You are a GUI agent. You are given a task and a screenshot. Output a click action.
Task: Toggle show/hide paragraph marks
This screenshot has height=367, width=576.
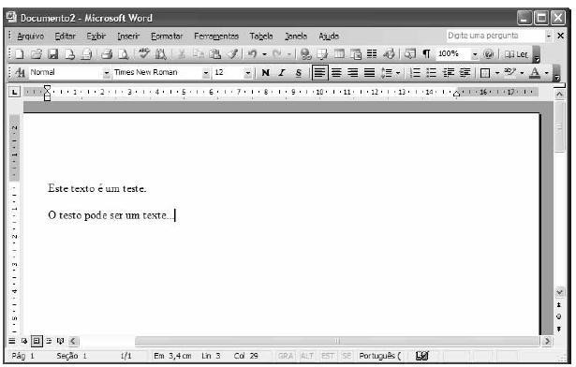[x=426, y=54]
